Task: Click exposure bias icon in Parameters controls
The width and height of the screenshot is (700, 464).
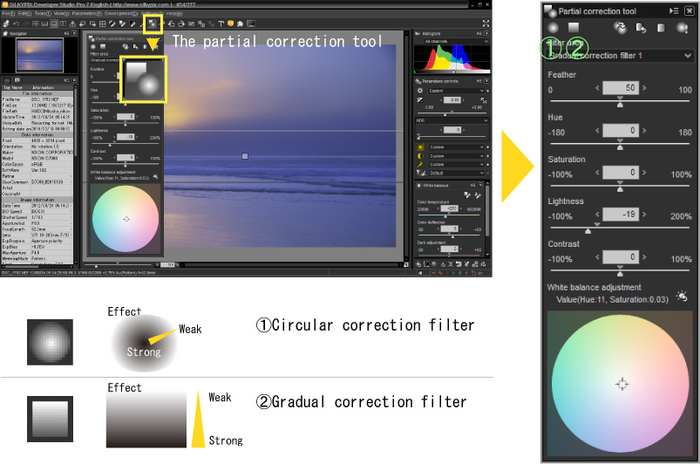Action: point(420,100)
